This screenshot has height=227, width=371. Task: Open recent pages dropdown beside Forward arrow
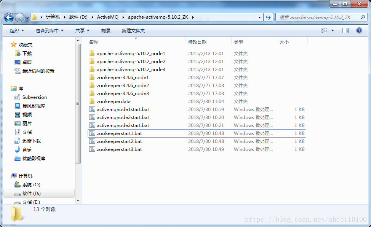coord(27,18)
